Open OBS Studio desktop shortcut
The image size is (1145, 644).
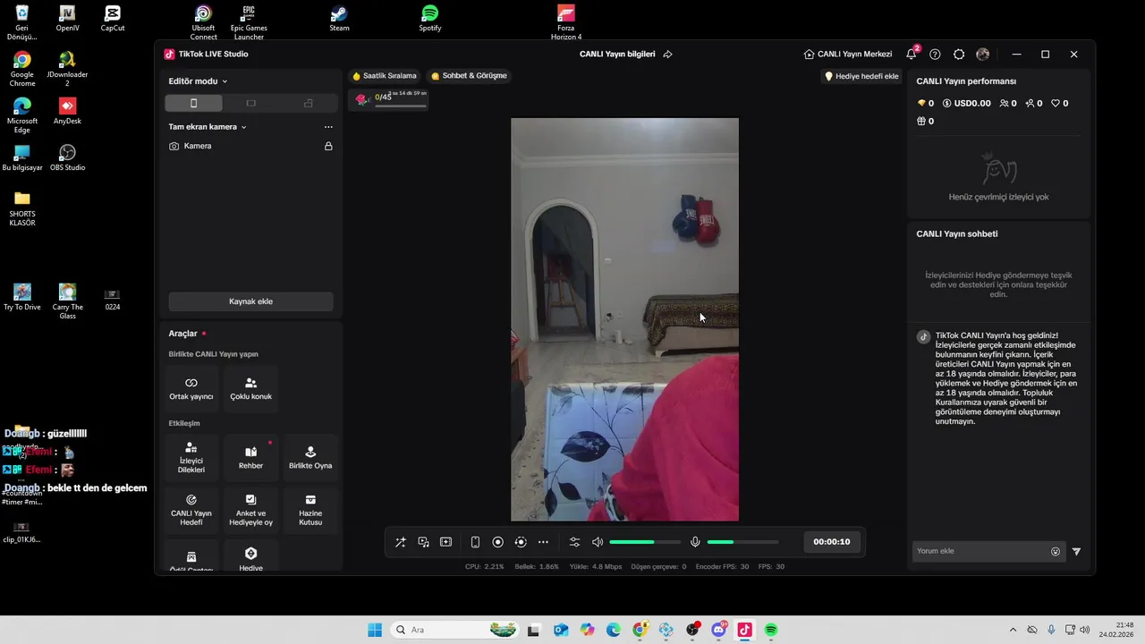coord(67,157)
